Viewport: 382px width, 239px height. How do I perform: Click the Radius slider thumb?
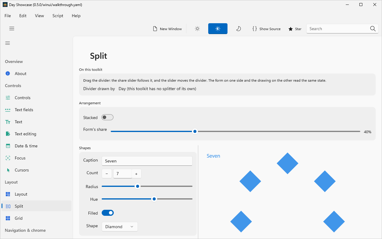pos(138,186)
